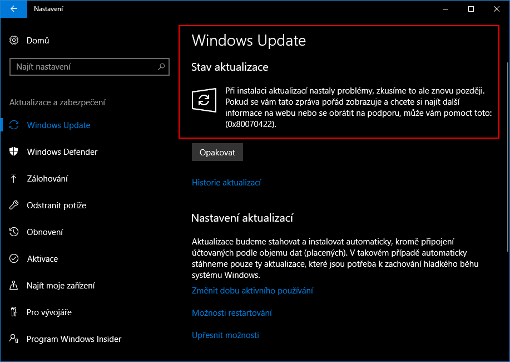
Task: Click the update status sync icon
Action: 204,101
